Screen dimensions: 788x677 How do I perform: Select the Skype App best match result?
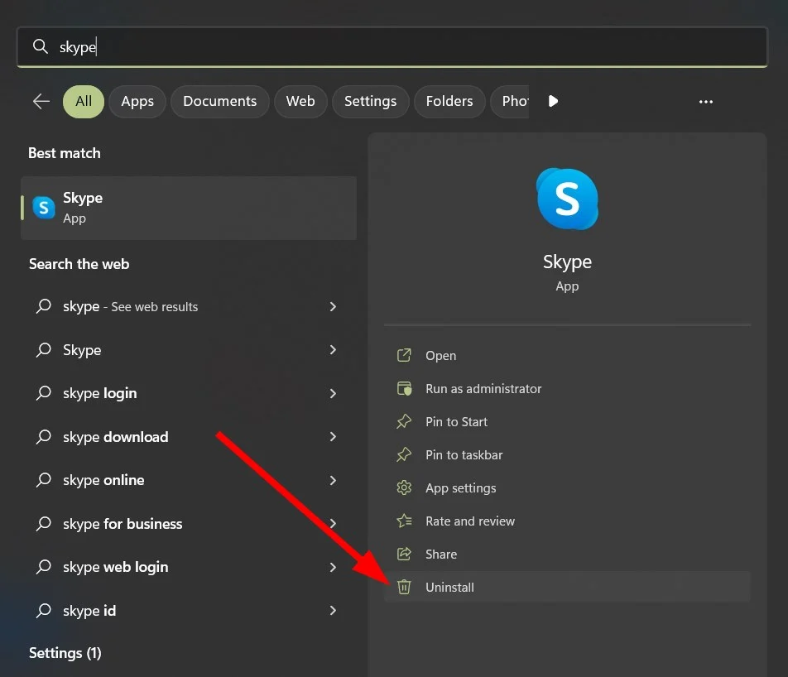click(x=189, y=208)
